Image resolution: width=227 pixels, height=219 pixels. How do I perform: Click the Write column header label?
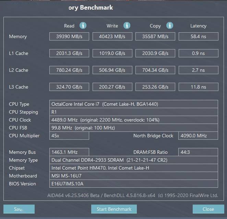[112, 26]
